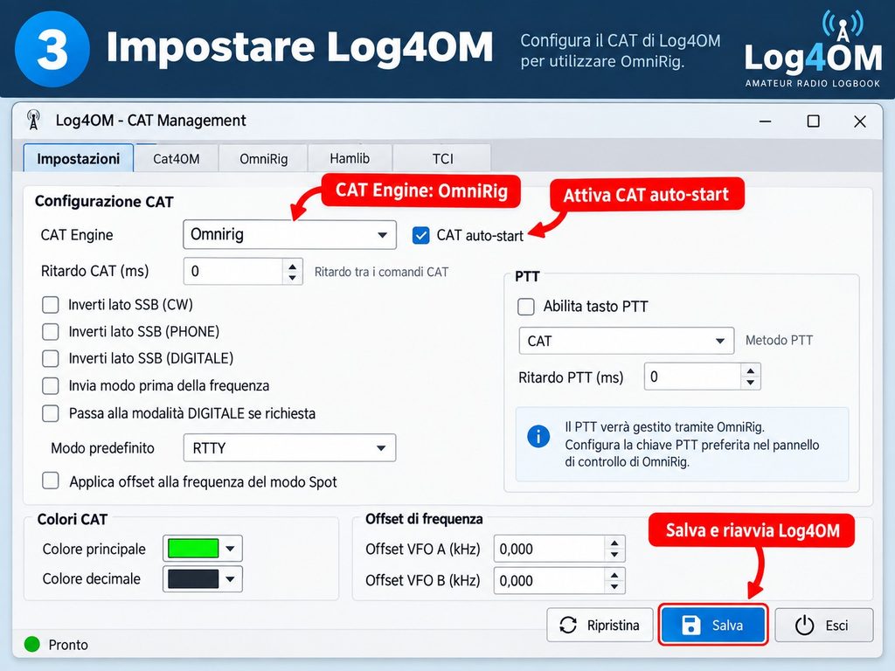This screenshot has height=671, width=895.
Task: Open the Cat4OM tab
Action: click(x=176, y=159)
